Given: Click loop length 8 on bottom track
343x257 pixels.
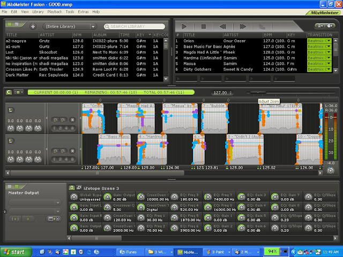Looking at the screenshot, I should [72, 160].
